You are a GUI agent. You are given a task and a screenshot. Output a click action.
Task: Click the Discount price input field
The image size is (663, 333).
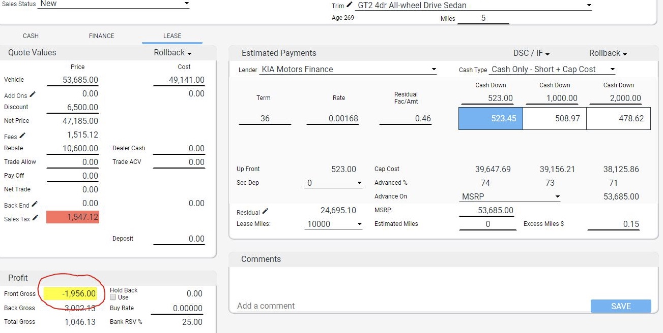(x=73, y=108)
